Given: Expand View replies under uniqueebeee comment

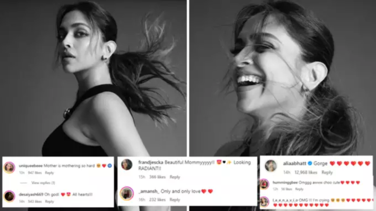Looking at the screenshot, I should [x=43, y=183].
